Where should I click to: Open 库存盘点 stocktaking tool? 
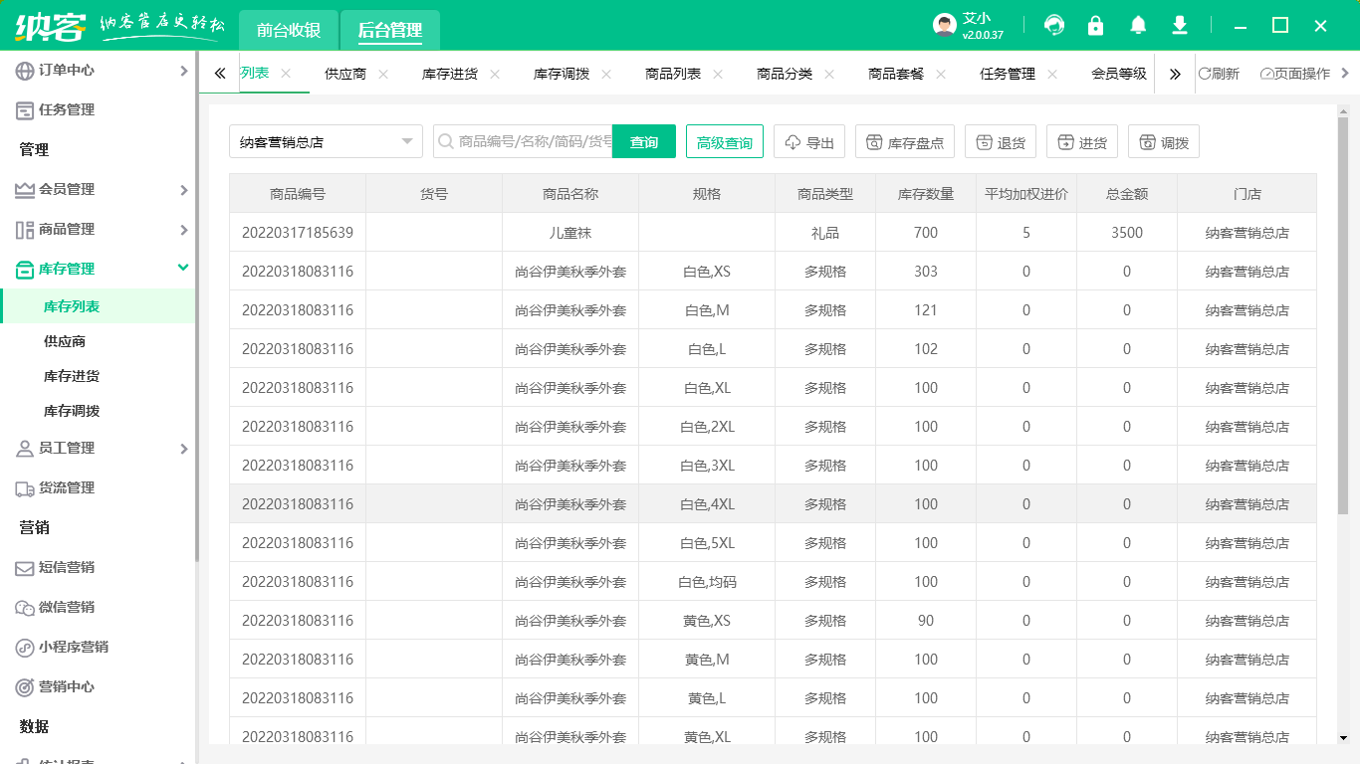click(x=904, y=141)
